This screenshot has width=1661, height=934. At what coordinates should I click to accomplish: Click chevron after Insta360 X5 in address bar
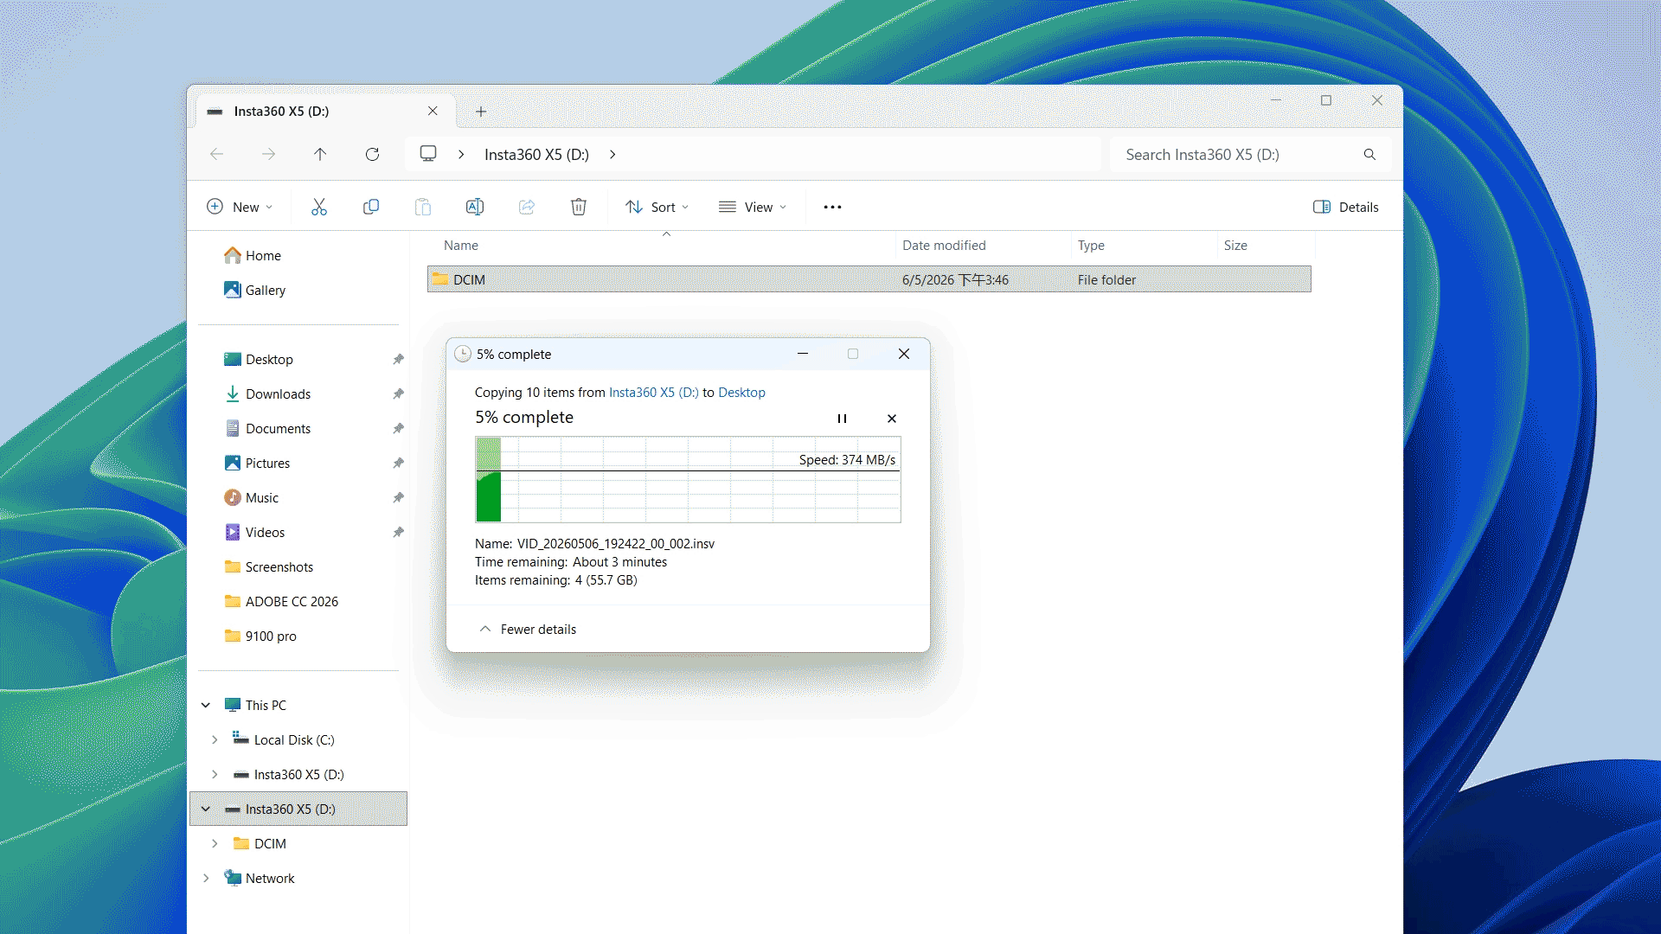pos(612,154)
